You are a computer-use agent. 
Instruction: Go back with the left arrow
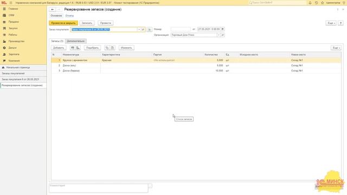(x=53, y=10)
